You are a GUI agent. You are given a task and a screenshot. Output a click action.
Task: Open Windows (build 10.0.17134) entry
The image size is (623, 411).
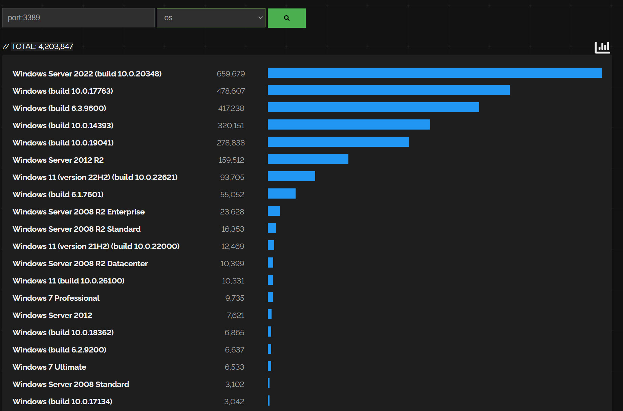click(x=62, y=402)
